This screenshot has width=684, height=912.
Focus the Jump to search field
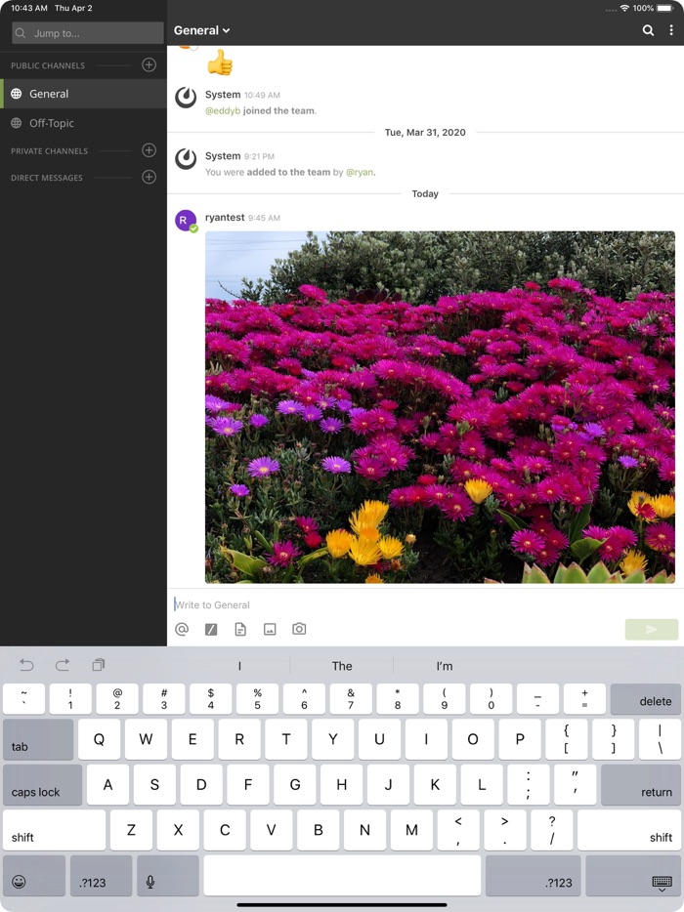coord(87,33)
